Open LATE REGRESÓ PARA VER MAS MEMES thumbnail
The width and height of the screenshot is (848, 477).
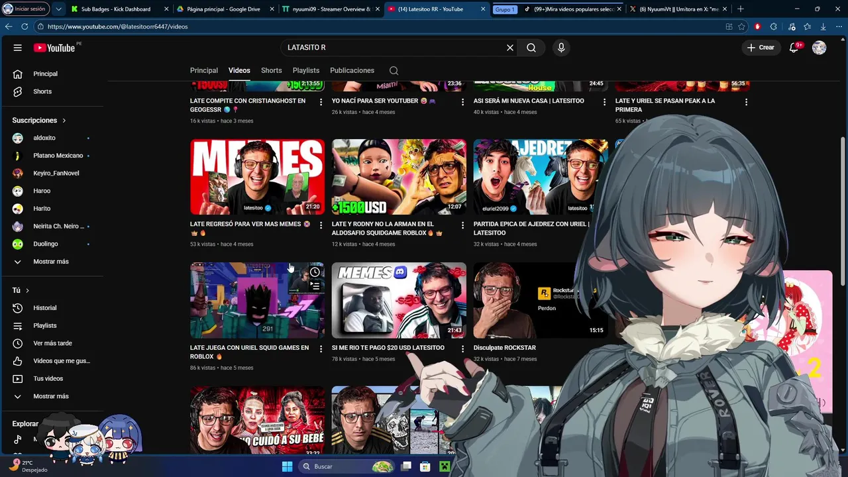pyautogui.click(x=257, y=177)
